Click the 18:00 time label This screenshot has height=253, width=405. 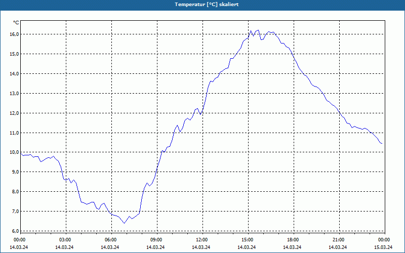click(293, 240)
